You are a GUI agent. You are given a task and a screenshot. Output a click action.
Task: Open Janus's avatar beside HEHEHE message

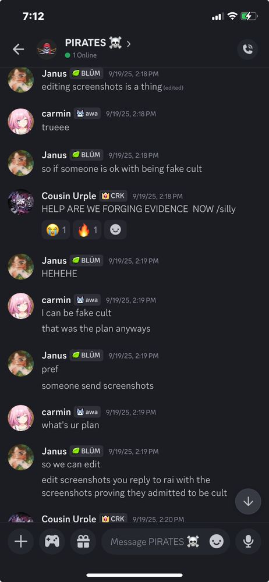tap(21, 267)
